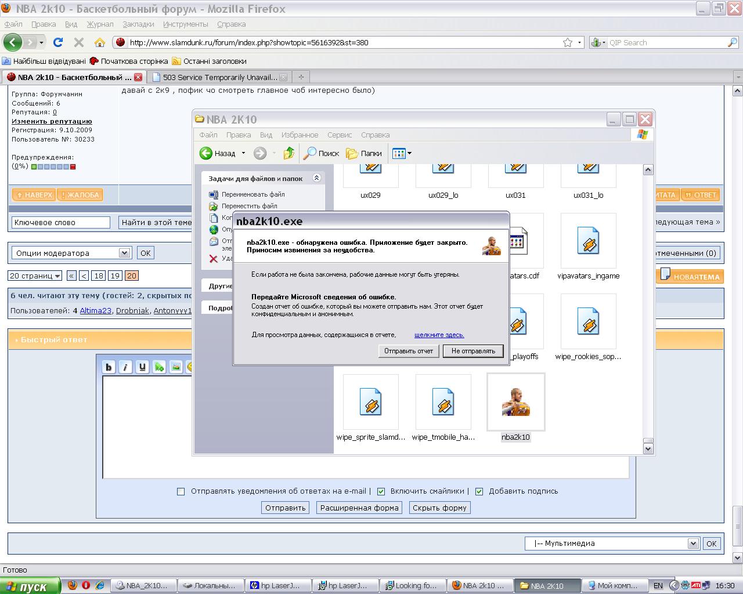The width and height of the screenshot is (743, 594).
Task: Open the Опции модератора dropdown
Action: tap(71, 253)
